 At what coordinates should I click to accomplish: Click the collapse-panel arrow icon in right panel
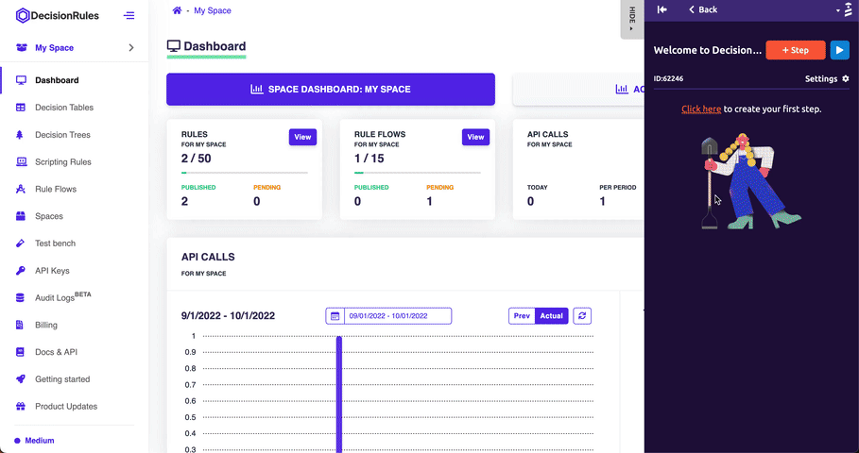[x=661, y=9]
